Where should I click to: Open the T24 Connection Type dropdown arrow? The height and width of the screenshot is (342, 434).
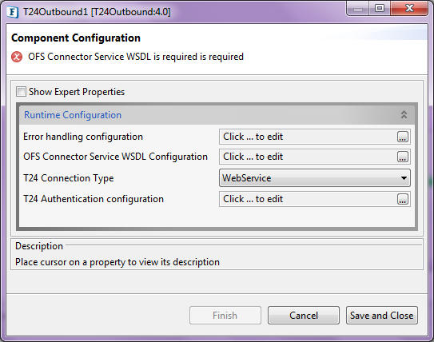pos(404,178)
